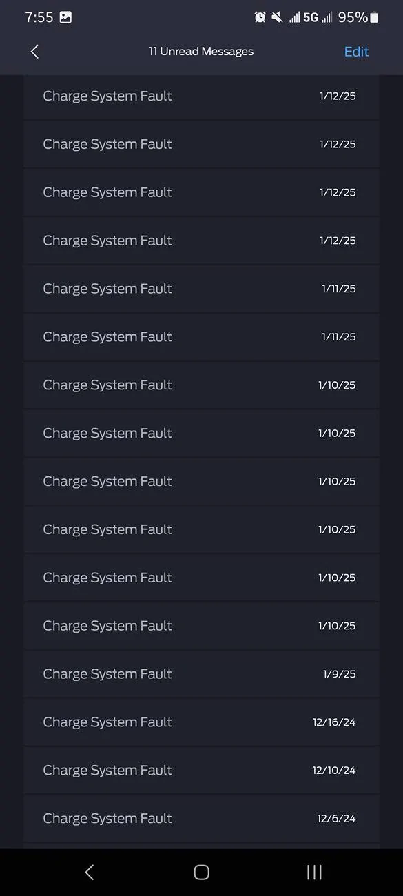Tap the Edit link

[x=356, y=51]
